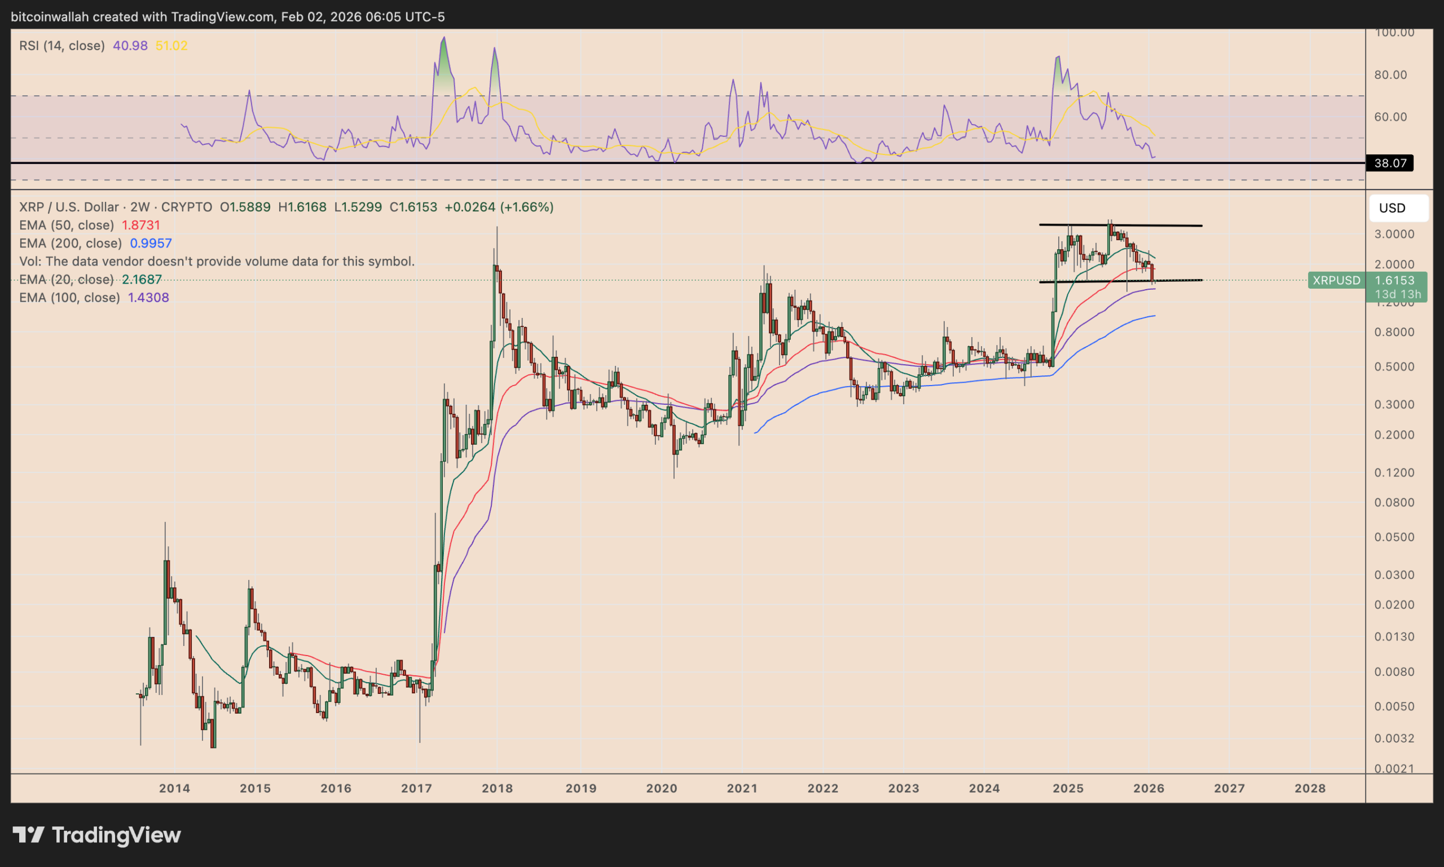Click the red EMA 50 value 1.8731
The width and height of the screenshot is (1444, 867).
[140, 225]
